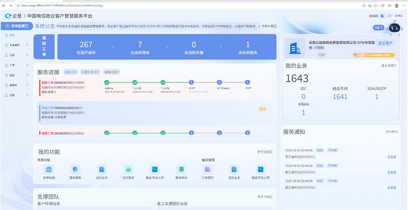Open 我的业务 icon under 最近使用
The image size is (408, 210).
234,169
